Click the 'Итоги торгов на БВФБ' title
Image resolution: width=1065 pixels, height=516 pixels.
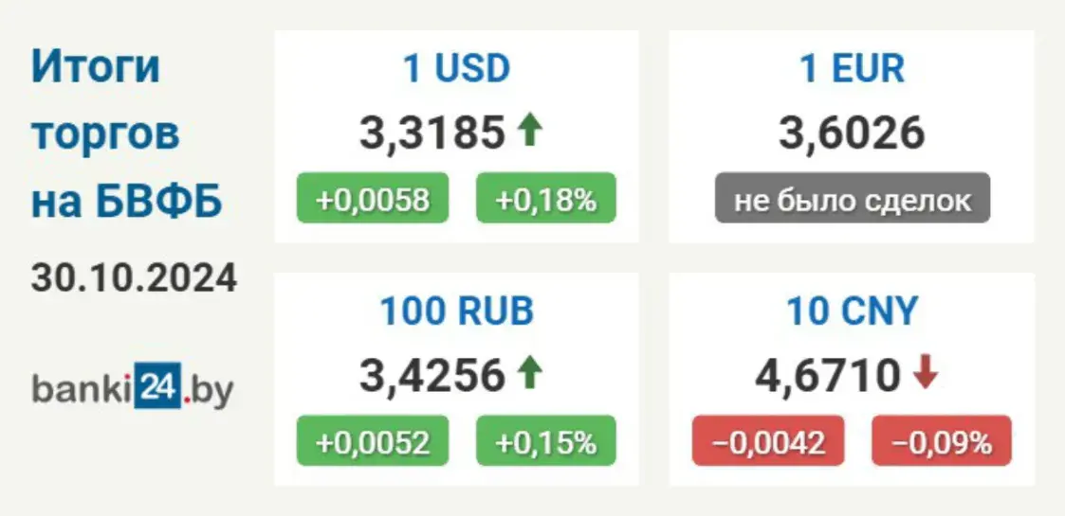click(126, 134)
